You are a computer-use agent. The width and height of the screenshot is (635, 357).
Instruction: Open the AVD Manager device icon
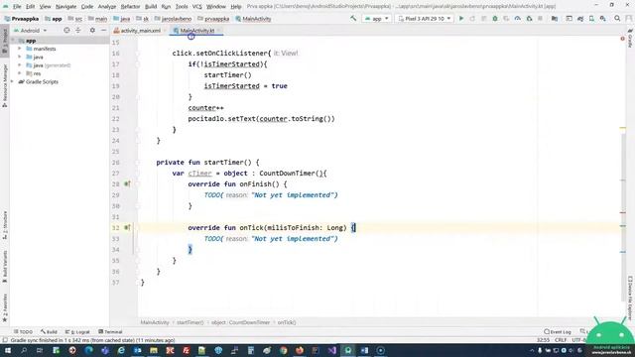(591, 19)
